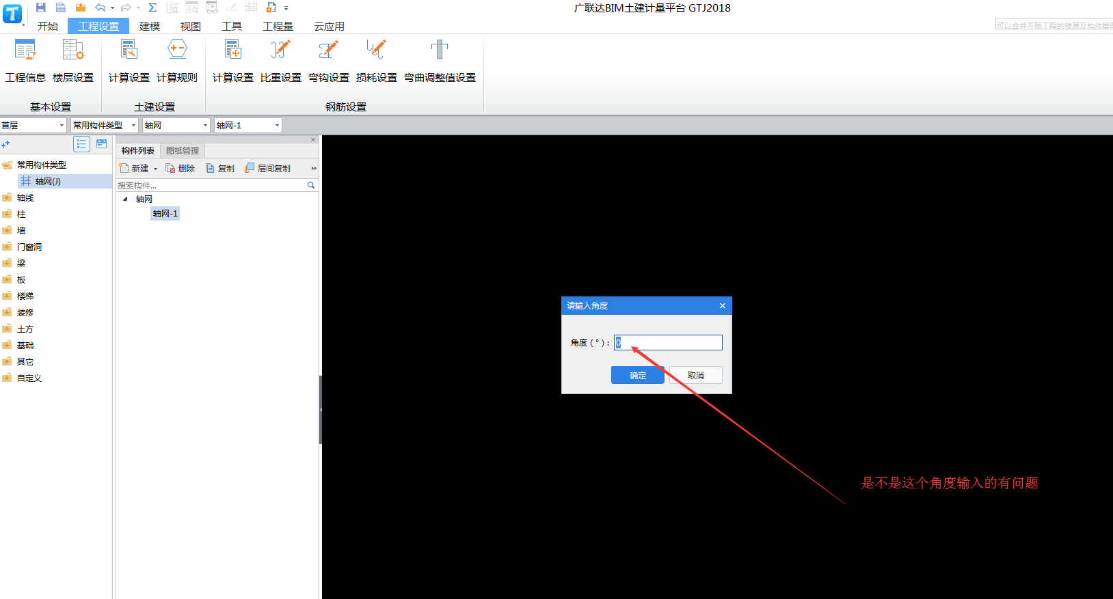Click the blue plus-stars icon in navigation panel
Image resolution: width=1113 pixels, height=599 pixels.
pyautogui.click(x=5, y=144)
